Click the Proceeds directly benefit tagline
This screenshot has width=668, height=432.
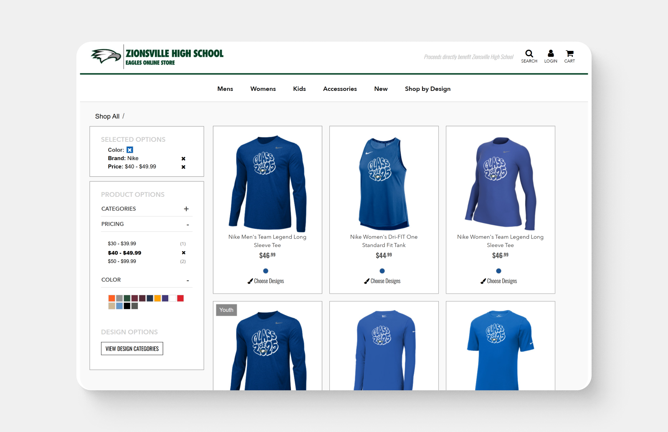pyautogui.click(x=468, y=57)
